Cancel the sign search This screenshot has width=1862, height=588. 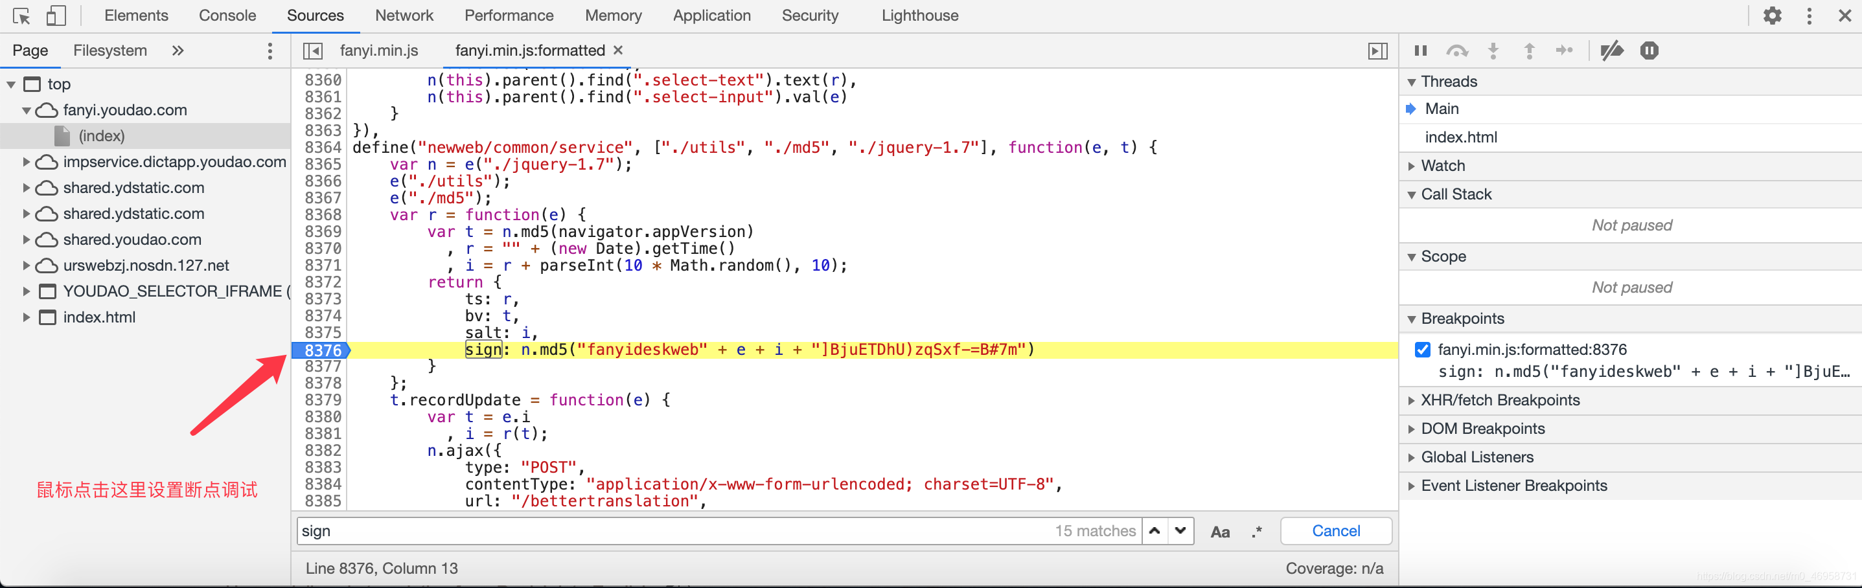(1336, 531)
